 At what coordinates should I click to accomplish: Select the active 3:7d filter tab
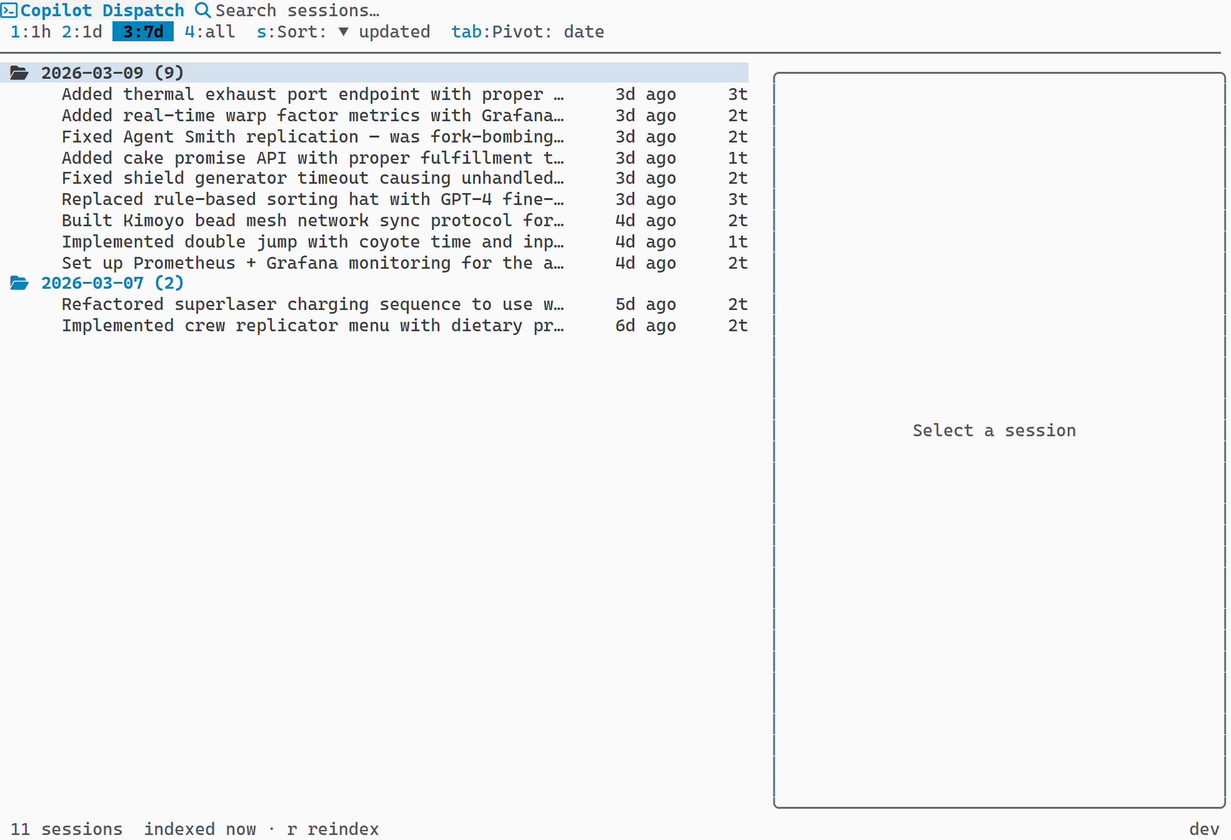pyautogui.click(x=143, y=32)
